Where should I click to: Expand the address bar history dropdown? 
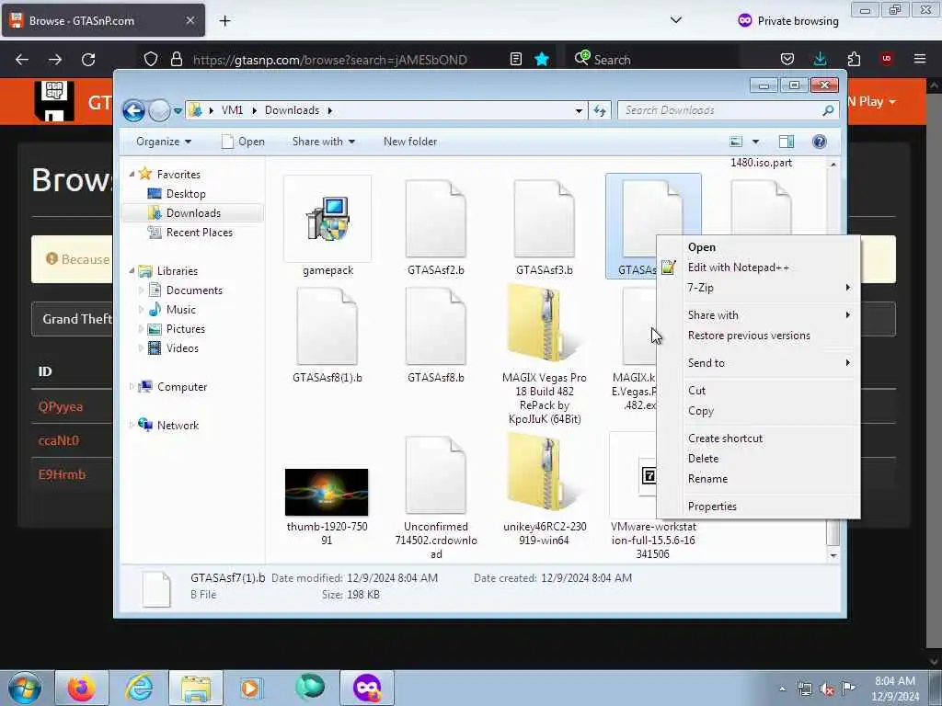pyautogui.click(x=579, y=110)
